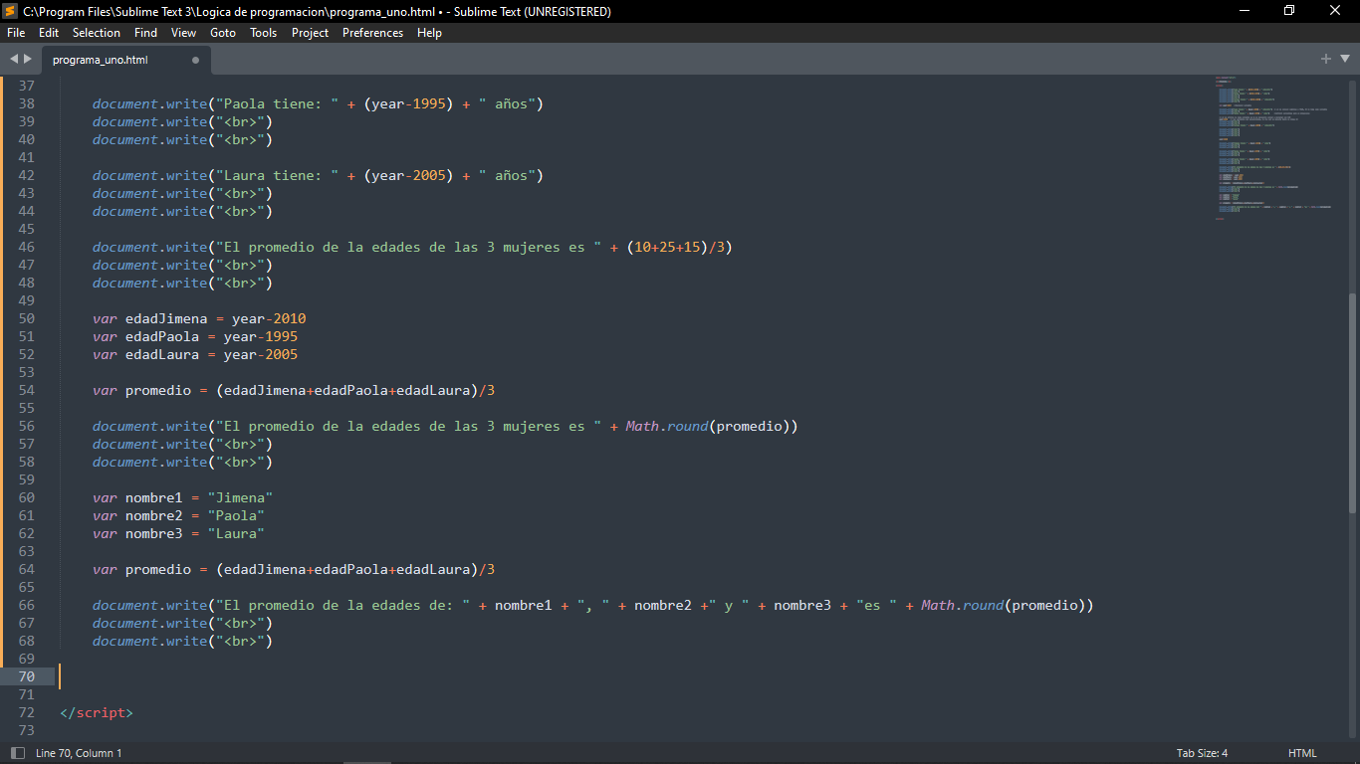The width and height of the screenshot is (1360, 764).
Task: Open the Find menu
Action: (146, 33)
